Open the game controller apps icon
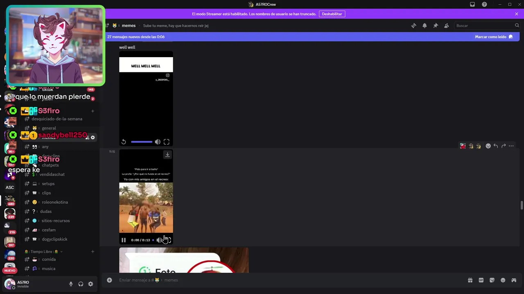524x294 pixels. [x=514, y=280]
